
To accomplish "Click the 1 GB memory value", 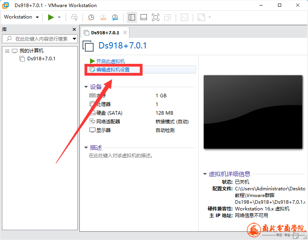I will click(161, 96).
